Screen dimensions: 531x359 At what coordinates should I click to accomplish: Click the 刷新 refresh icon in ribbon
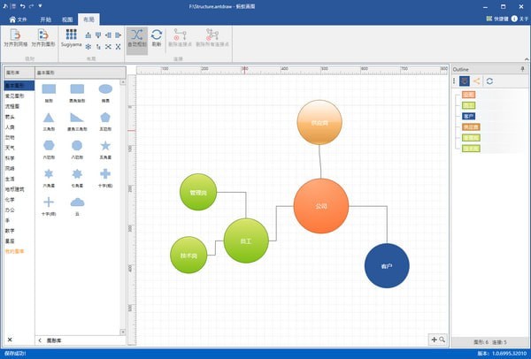click(x=157, y=36)
